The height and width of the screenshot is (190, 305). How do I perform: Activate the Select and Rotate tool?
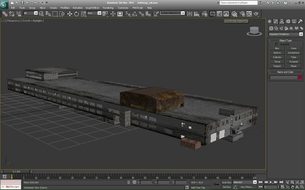[x=76, y=14]
